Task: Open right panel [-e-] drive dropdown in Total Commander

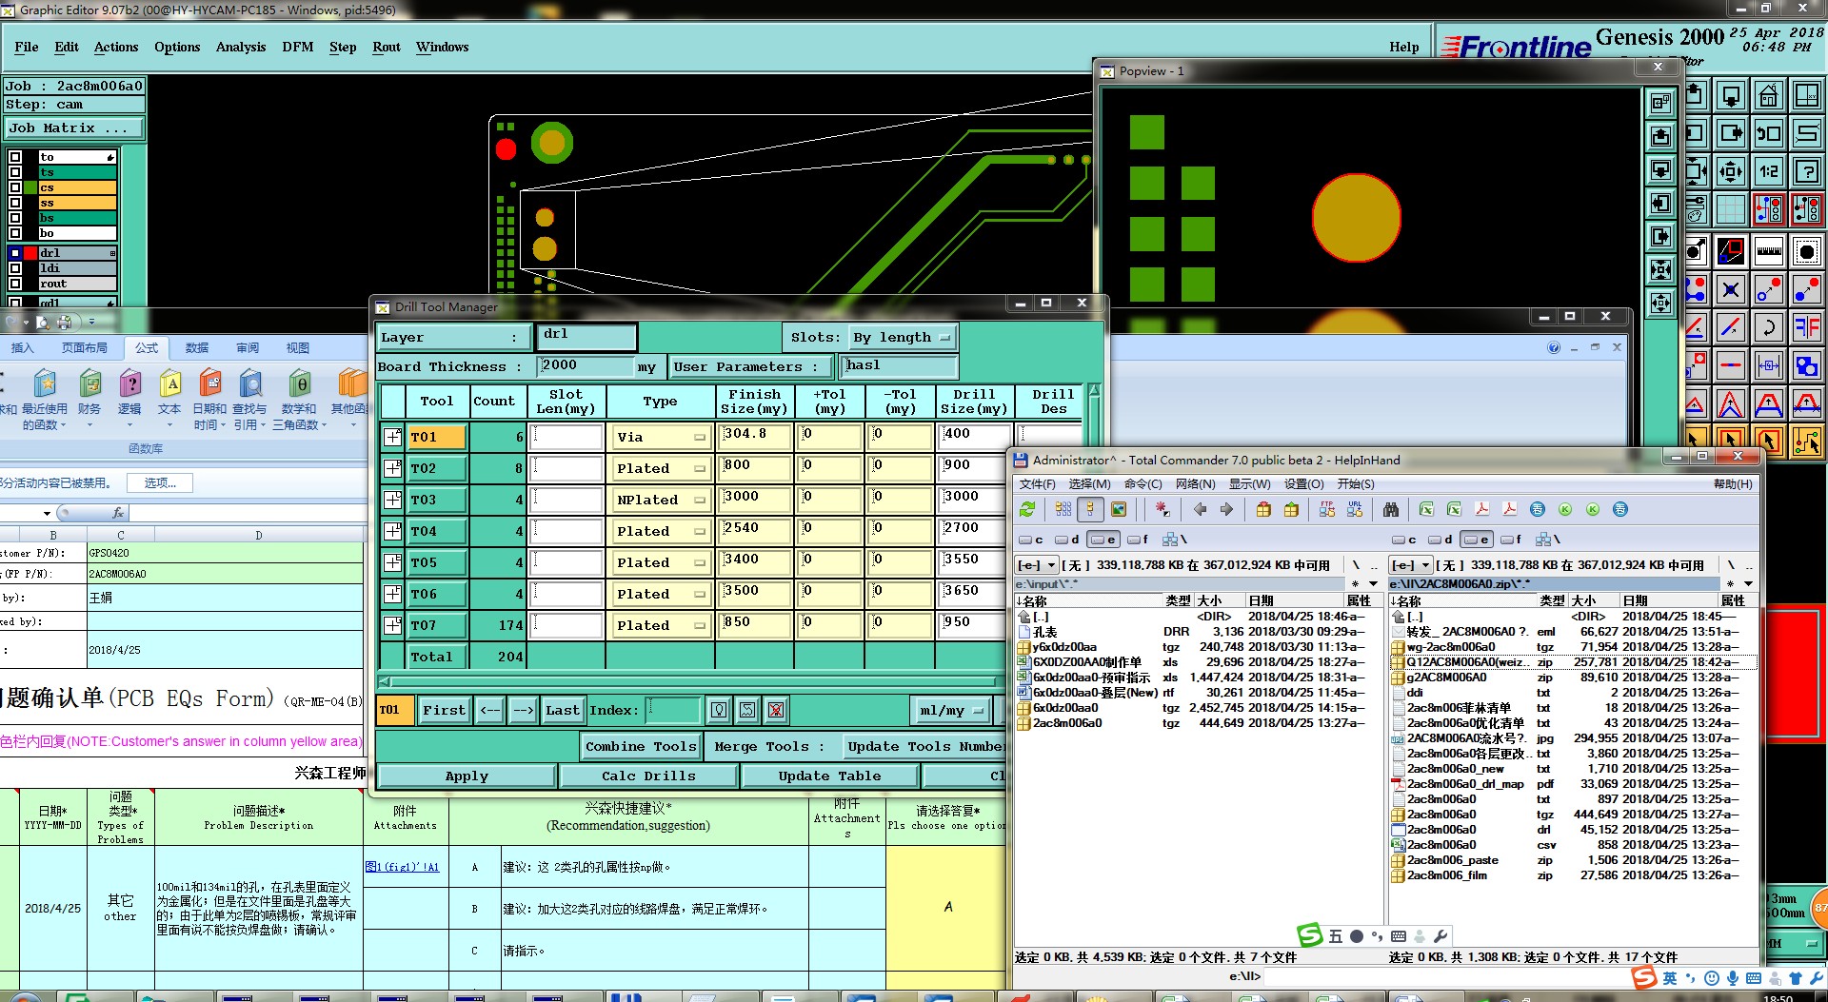Action: tap(1411, 565)
